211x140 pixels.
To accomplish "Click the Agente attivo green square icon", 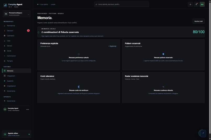I will (5, 134).
